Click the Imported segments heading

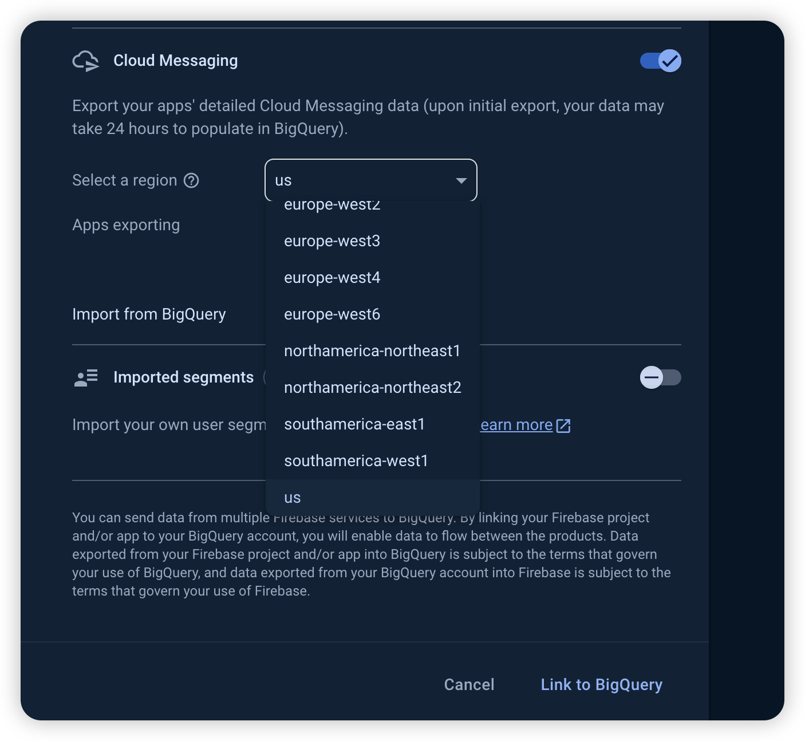(183, 377)
